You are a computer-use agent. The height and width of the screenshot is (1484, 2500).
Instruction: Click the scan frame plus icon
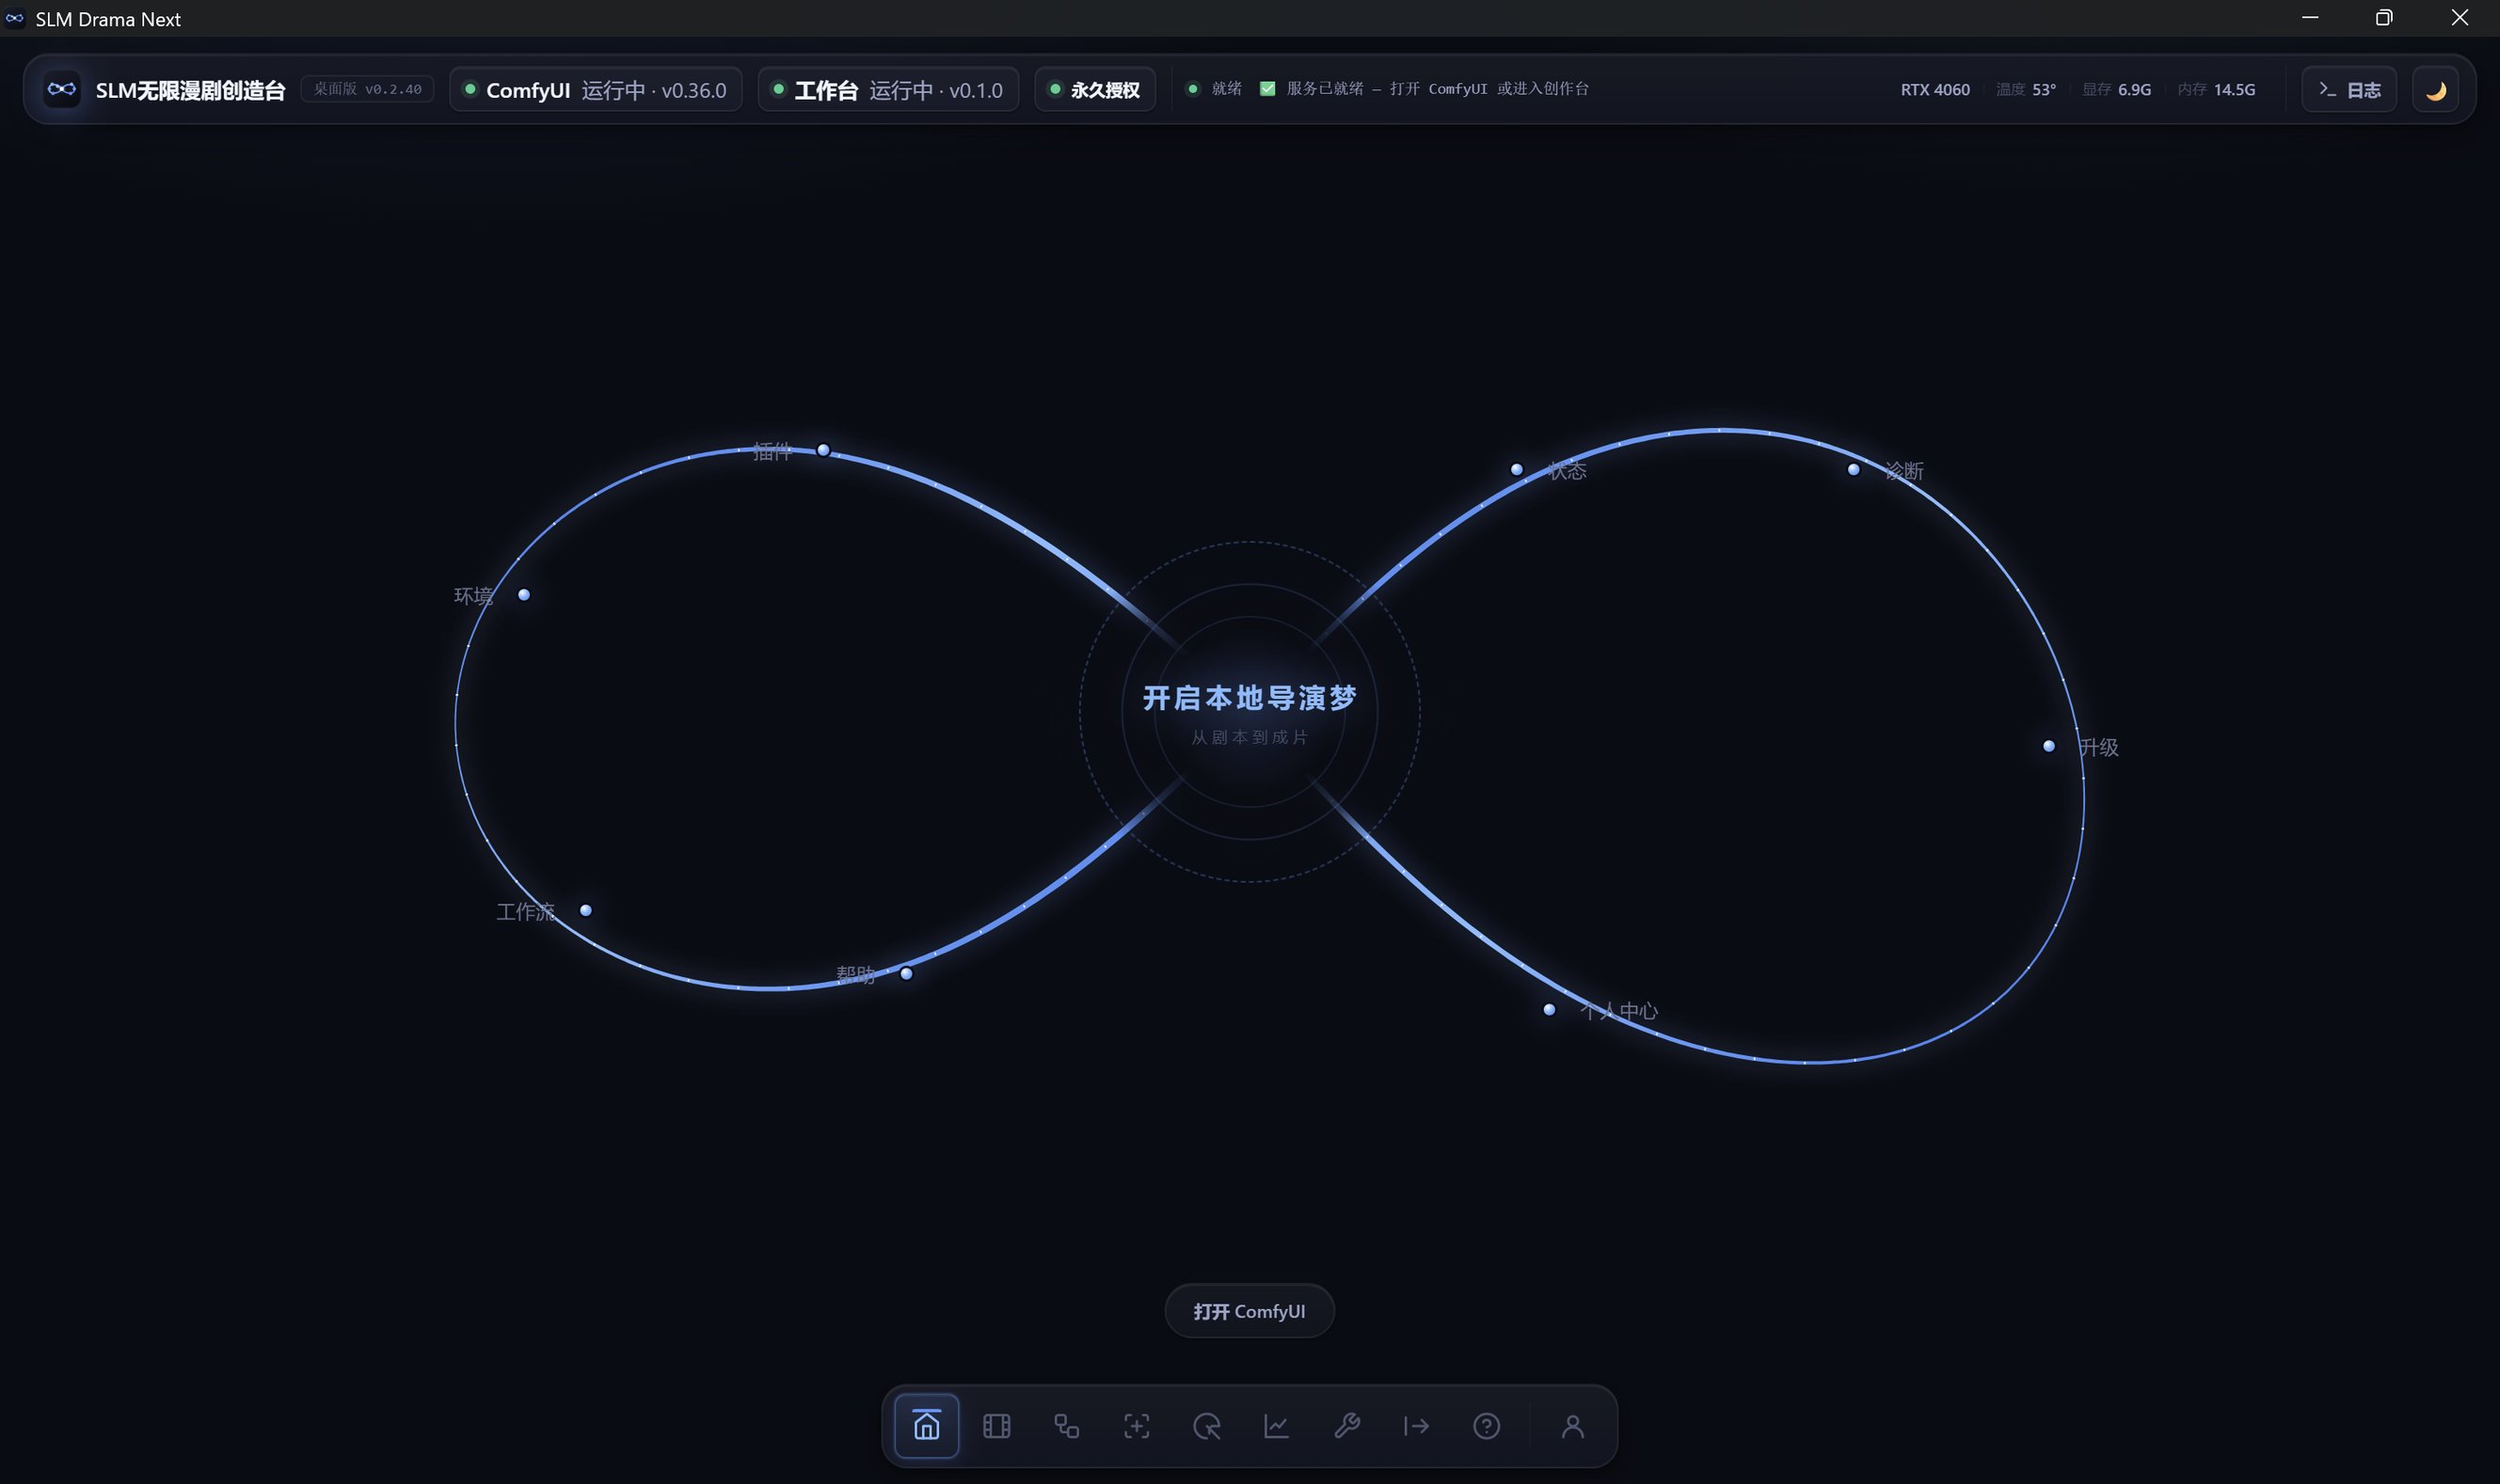(1137, 1425)
